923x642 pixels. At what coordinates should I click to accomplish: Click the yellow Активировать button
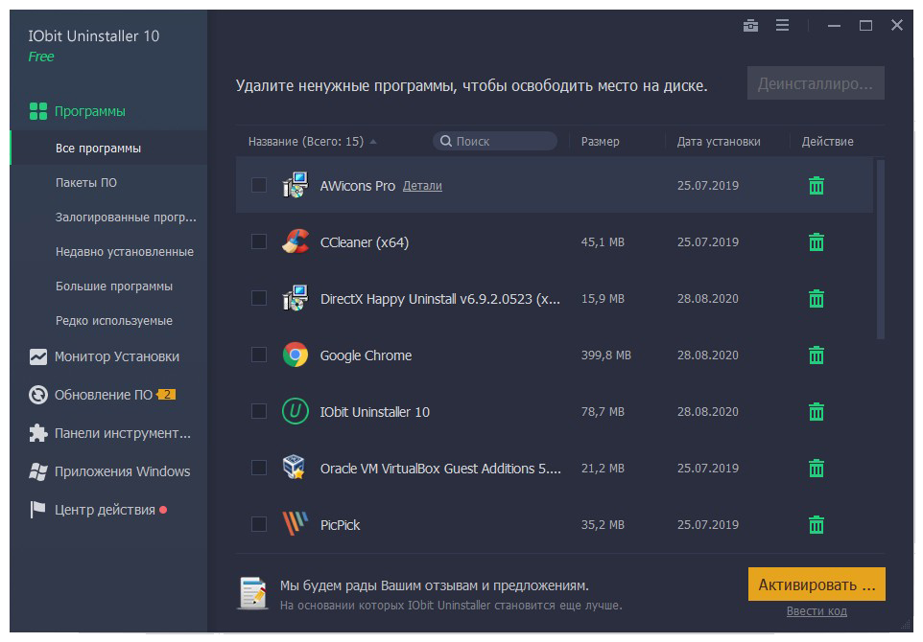click(816, 584)
